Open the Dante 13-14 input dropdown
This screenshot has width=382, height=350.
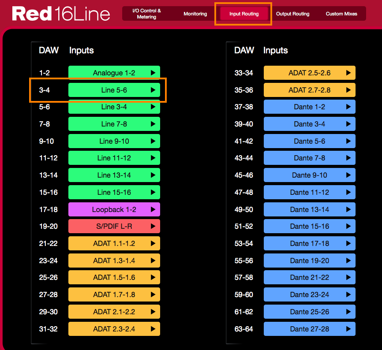(x=309, y=209)
